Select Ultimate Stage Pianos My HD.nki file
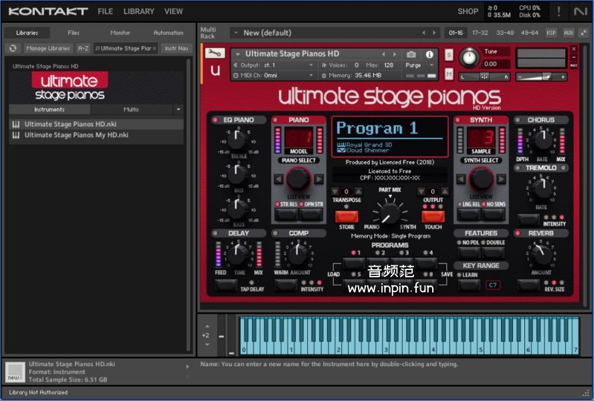Image resolution: width=594 pixels, height=401 pixels. tap(76, 135)
